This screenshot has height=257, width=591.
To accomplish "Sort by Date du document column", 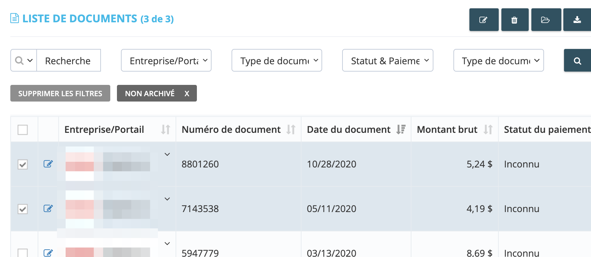I will click(x=401, y=129).
